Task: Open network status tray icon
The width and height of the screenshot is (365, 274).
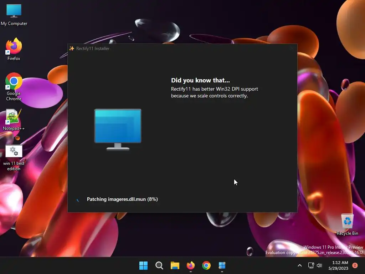Action: pos(311,265)
